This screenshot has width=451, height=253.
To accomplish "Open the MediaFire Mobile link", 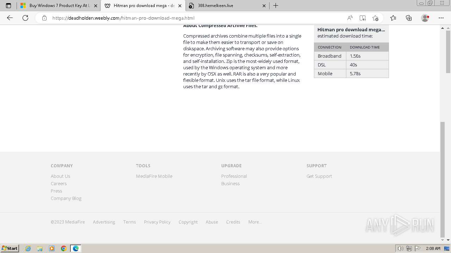I will click(154, 176).
